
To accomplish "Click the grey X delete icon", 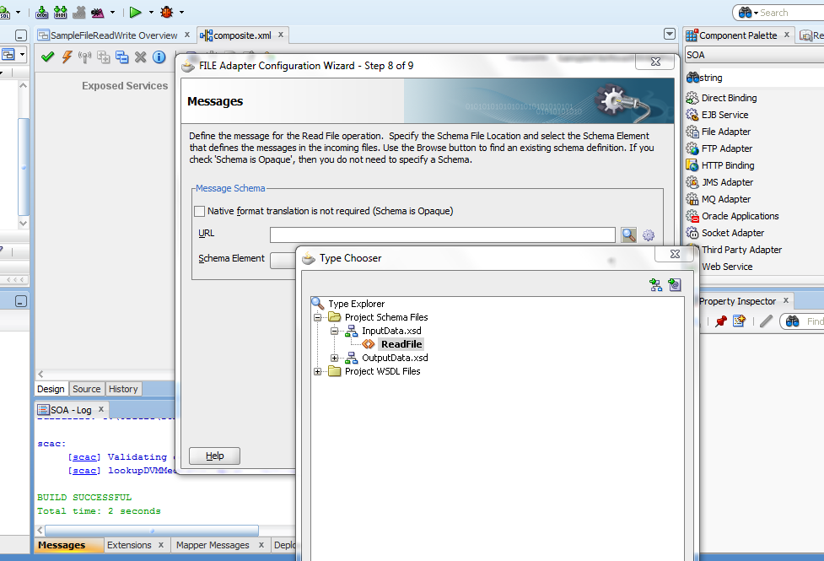I will [x=140, y=57].
